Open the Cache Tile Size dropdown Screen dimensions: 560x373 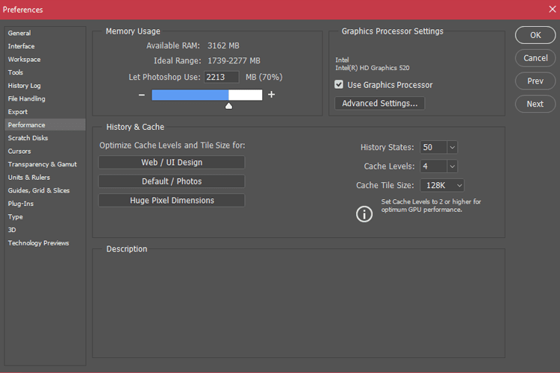tap(442, 185)
